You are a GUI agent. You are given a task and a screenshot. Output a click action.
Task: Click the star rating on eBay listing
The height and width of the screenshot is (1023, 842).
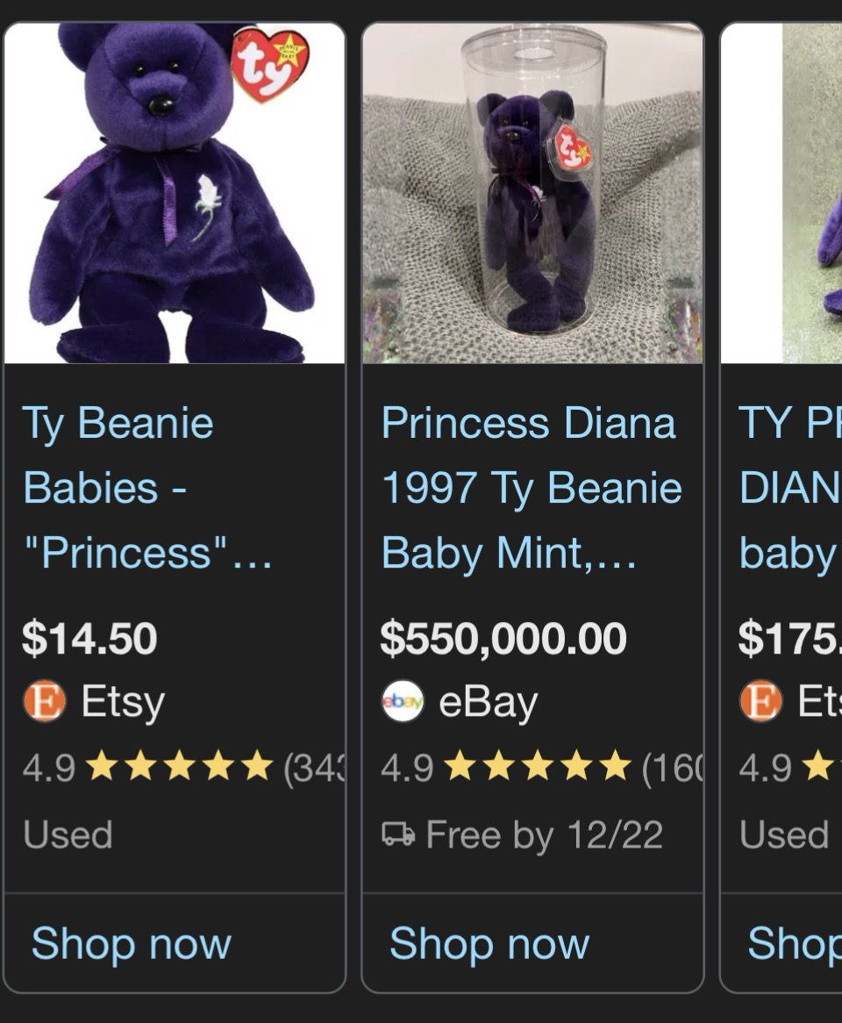[x=539, y=768]
